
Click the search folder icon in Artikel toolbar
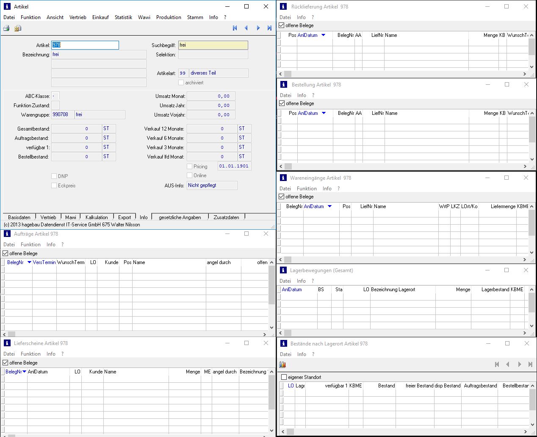[x=18, y=28]
